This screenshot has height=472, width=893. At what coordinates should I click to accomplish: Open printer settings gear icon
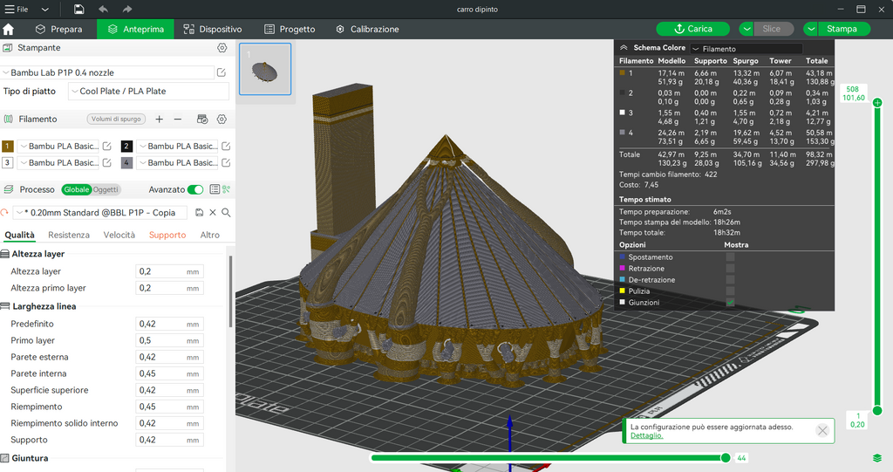pos(222,48)
